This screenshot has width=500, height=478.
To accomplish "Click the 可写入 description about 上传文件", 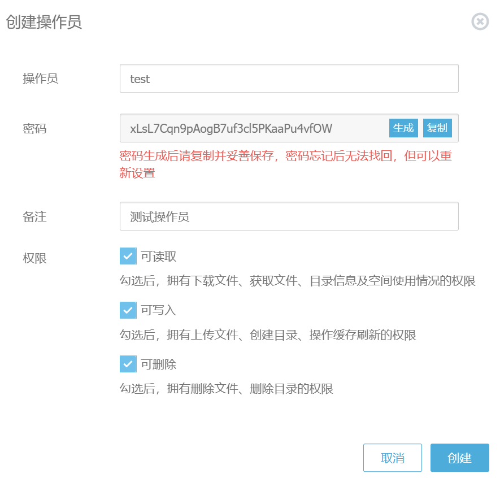I will [x=268, y=335].
